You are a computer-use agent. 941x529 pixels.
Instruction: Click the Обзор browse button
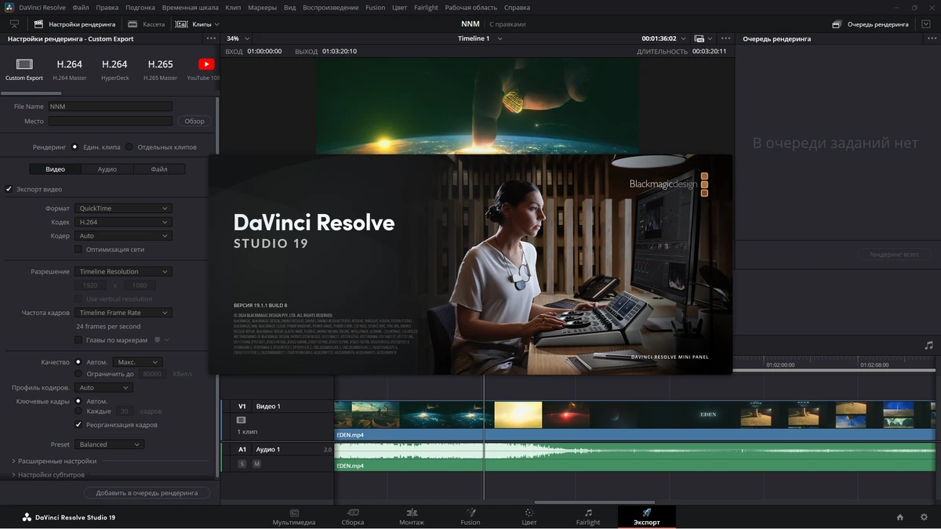[194, 121]
